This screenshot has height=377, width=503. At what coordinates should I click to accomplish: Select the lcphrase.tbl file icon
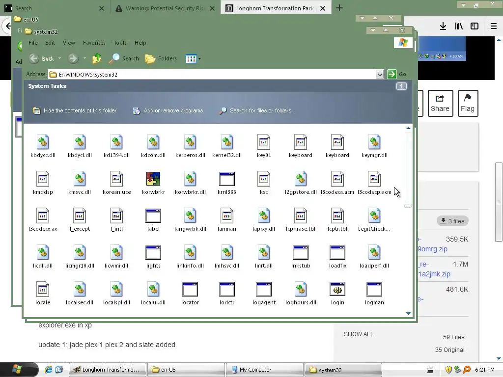[301, 216]
